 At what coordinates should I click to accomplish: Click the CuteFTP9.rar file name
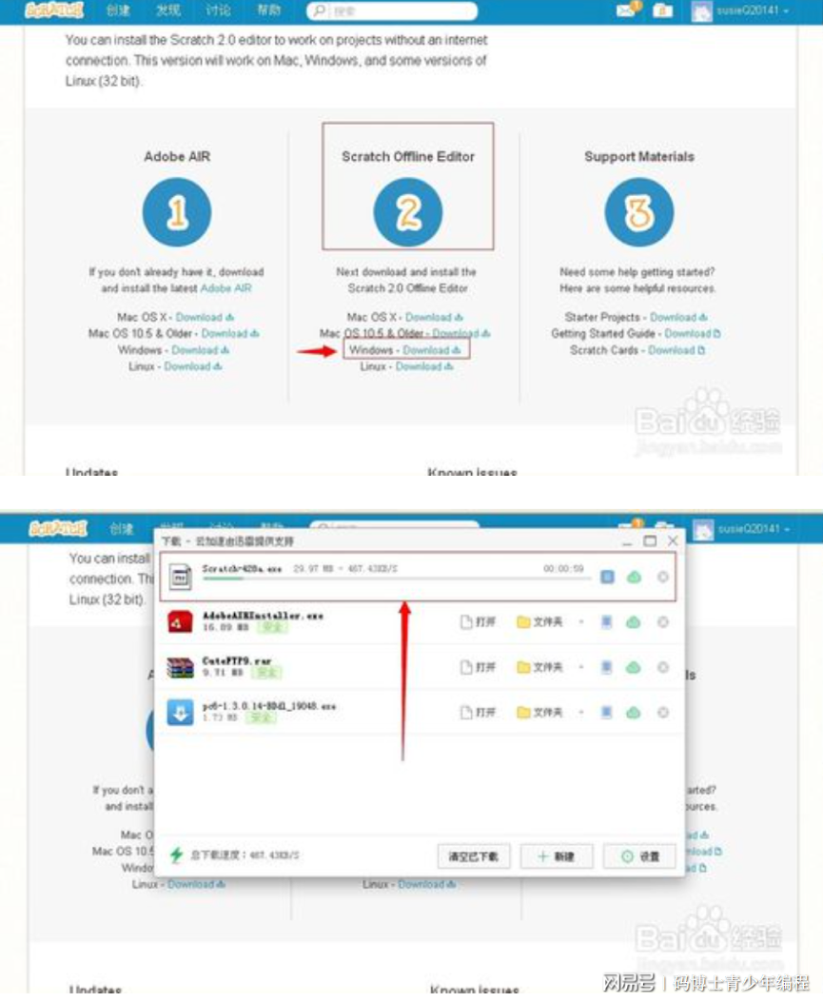pyautogui.click(x=236, y=660)
